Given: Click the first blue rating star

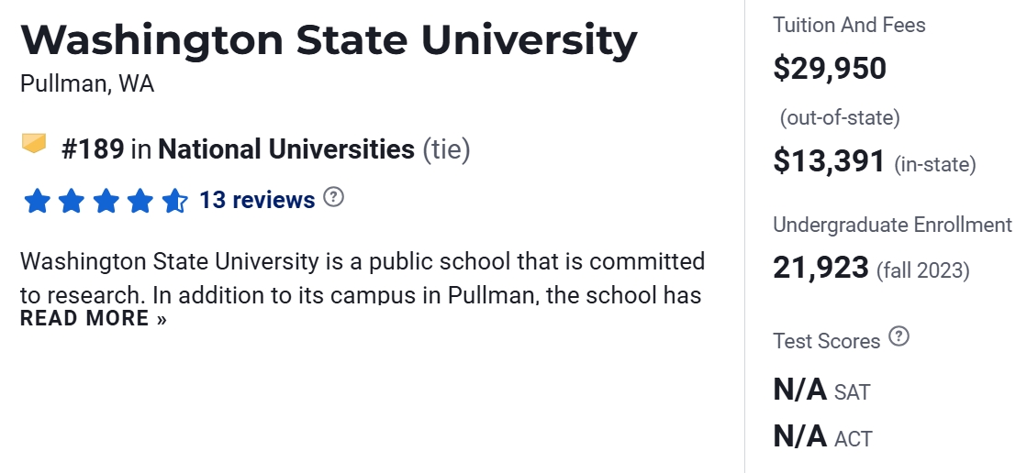Looking at the screenshot, I should pyautogui.click(x=37, y=201).
